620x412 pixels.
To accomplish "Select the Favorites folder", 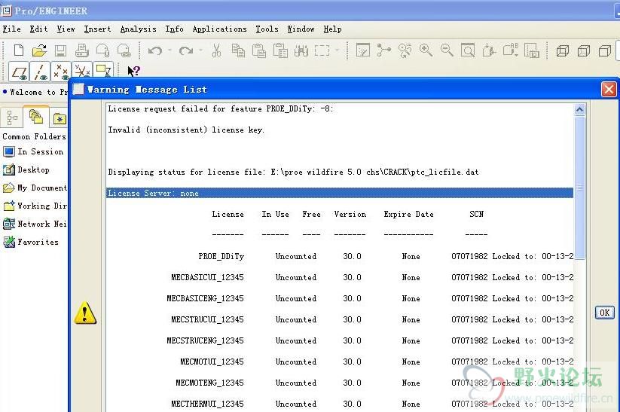I will (31, 242).
